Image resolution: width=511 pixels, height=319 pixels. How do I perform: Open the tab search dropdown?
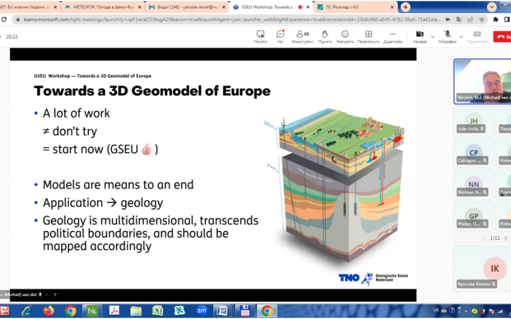tap(491, 7)
